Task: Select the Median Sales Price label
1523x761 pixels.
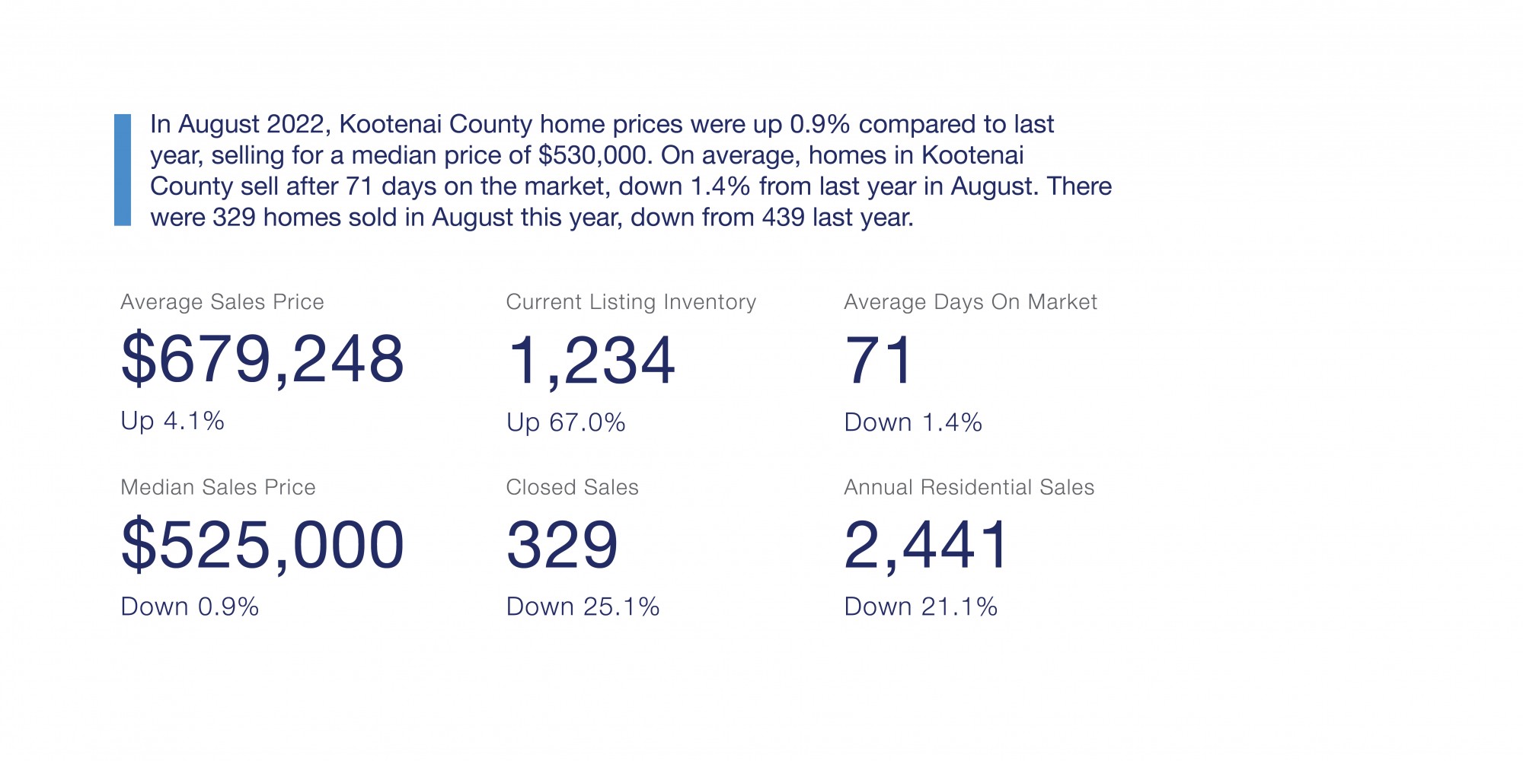Action: (x=218, y=487)
